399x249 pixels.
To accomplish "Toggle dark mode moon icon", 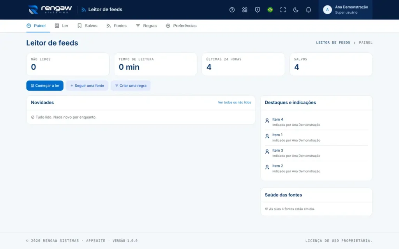I will coord(295,10).
